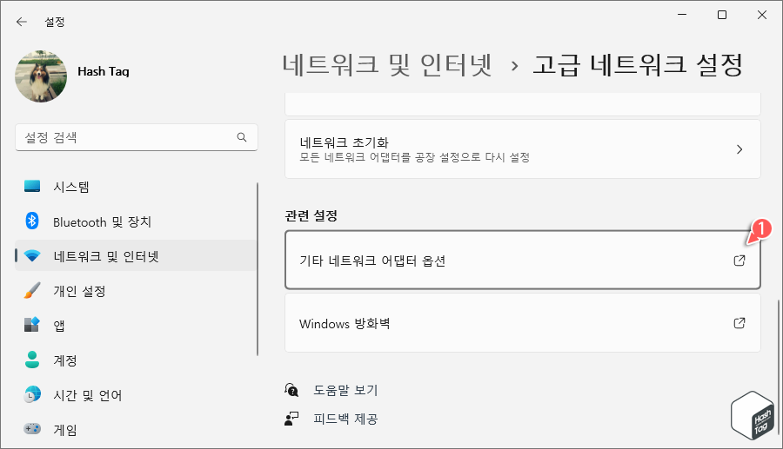Select the paintbrush 개인 설정 icon
The height and width of the screenshot is (449, 783).
coord(32,290)
